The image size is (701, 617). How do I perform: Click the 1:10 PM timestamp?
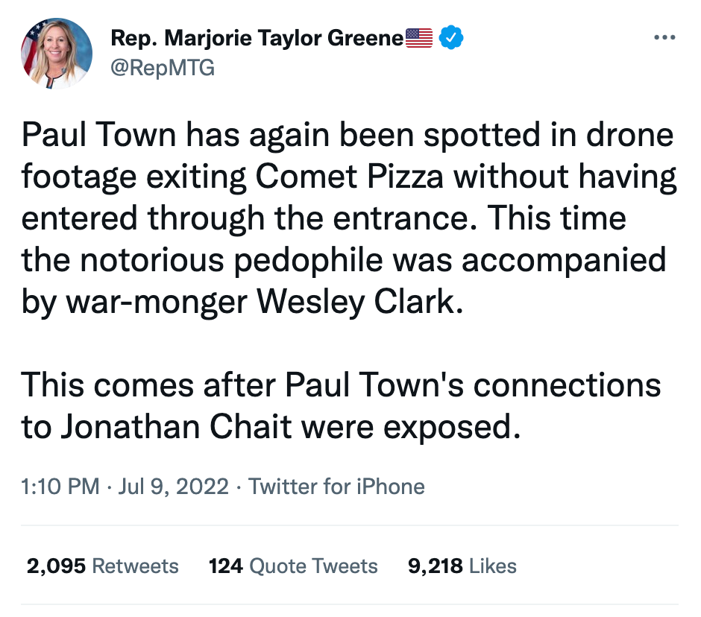pyautogui.click(x=60, y=487)
